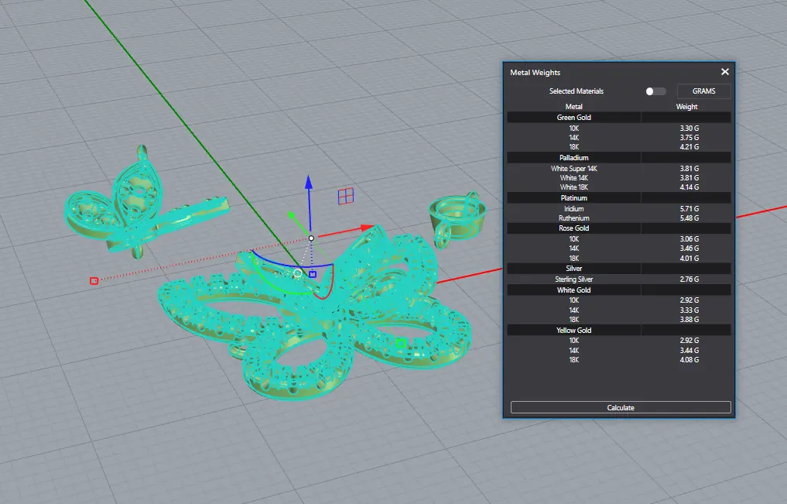Click the 5.71 G weight value

click(689, 209)
